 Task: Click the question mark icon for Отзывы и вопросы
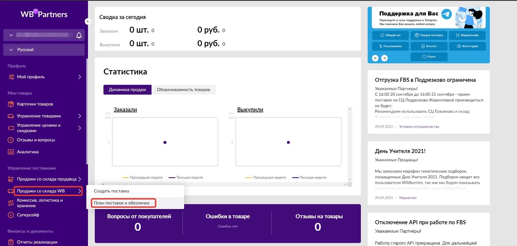click(11, 140)
